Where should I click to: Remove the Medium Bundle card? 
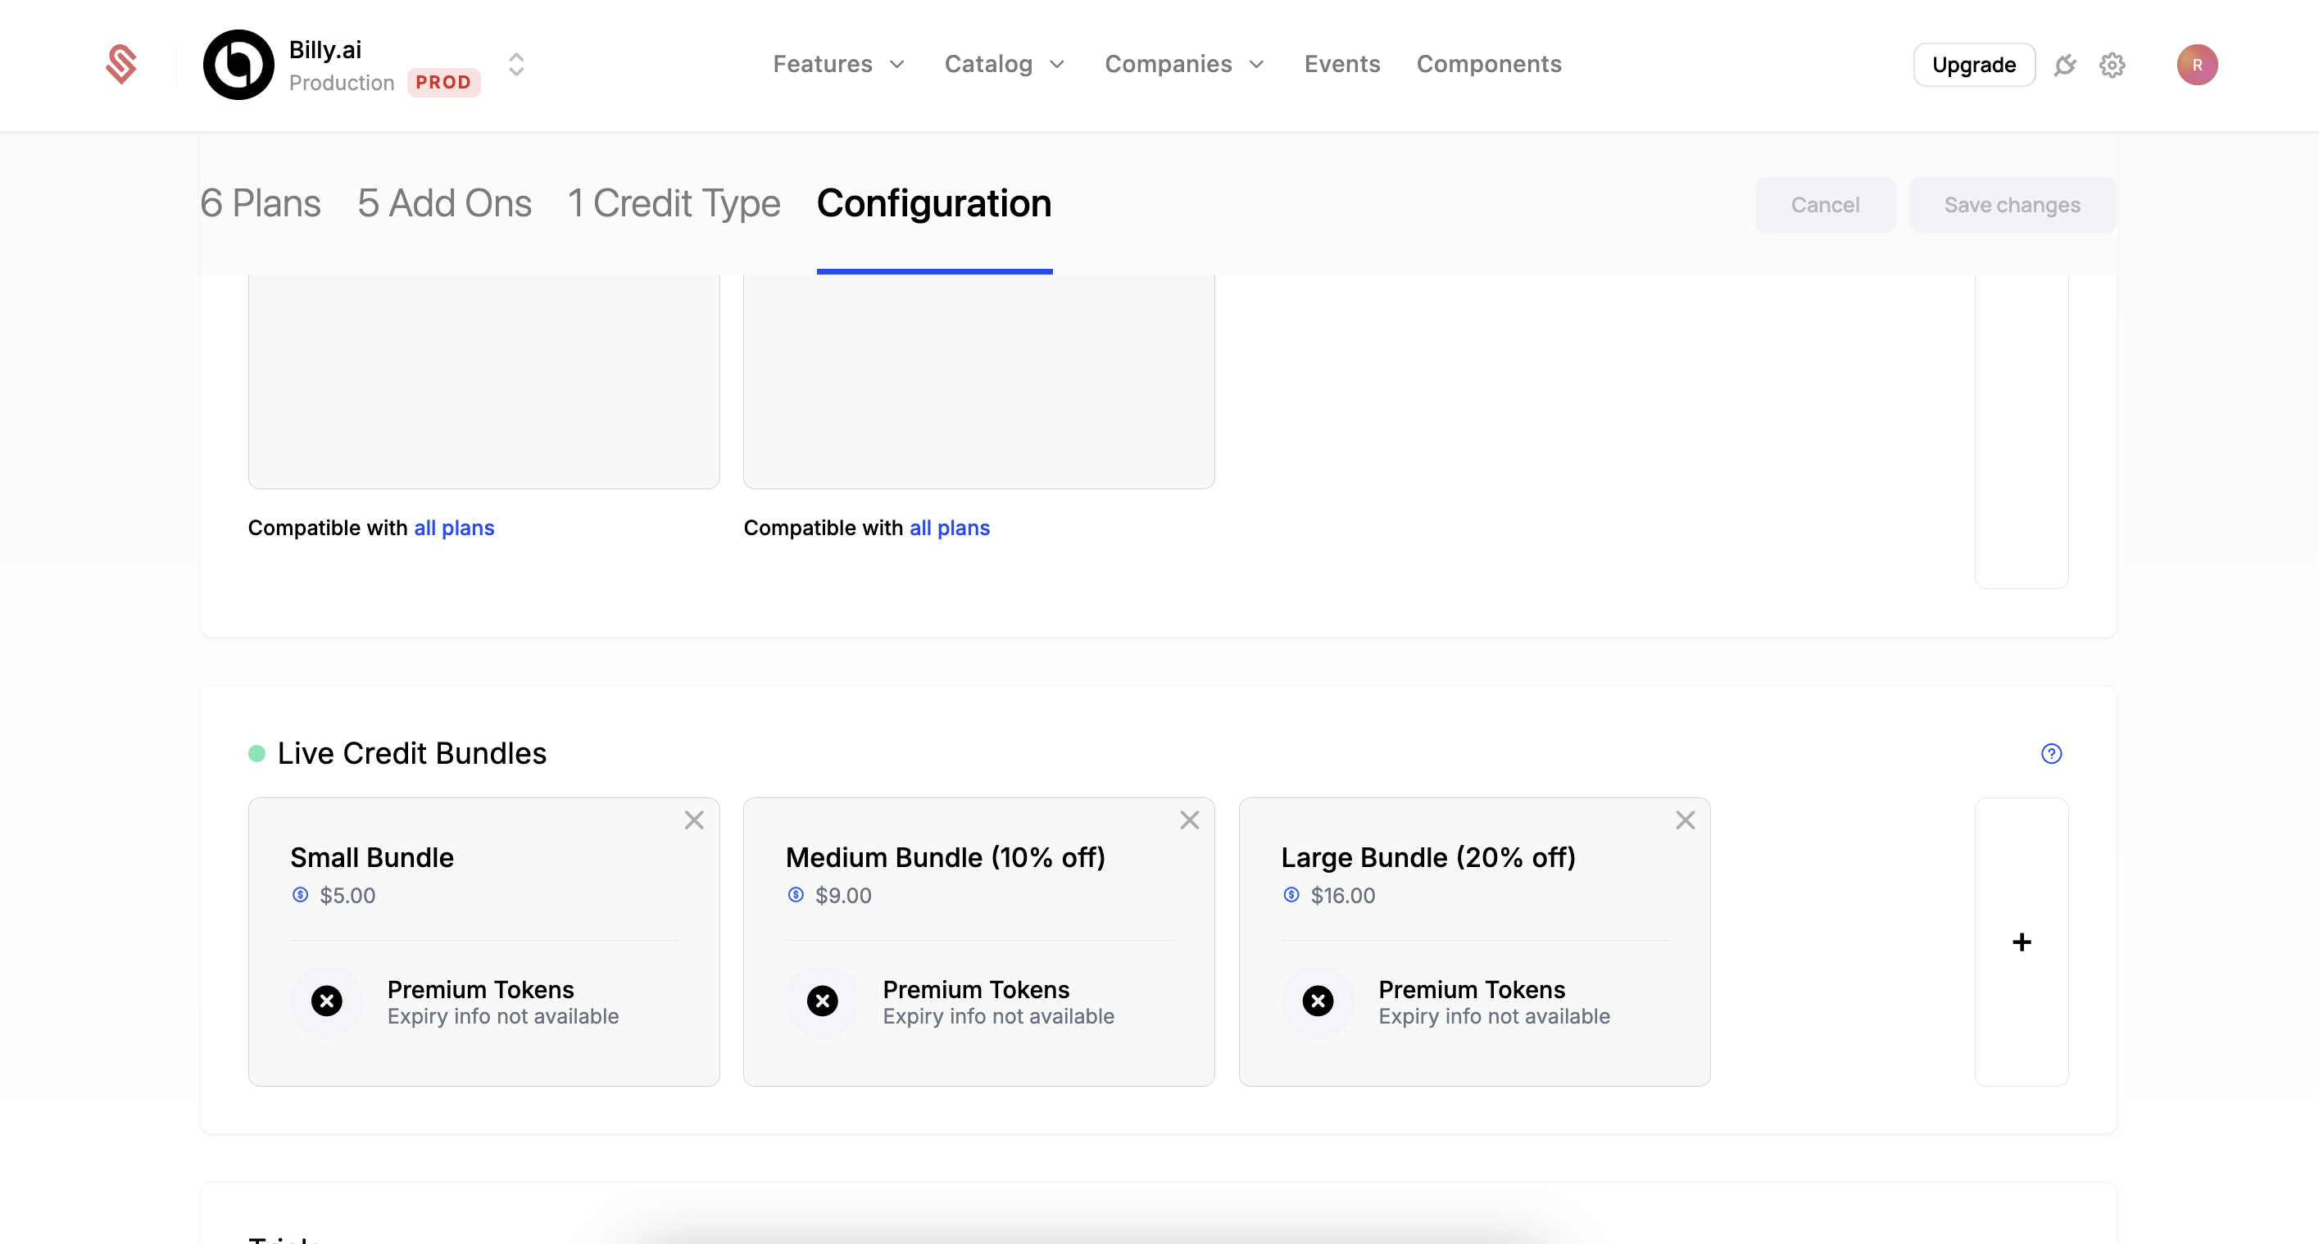pos(1189,820)
